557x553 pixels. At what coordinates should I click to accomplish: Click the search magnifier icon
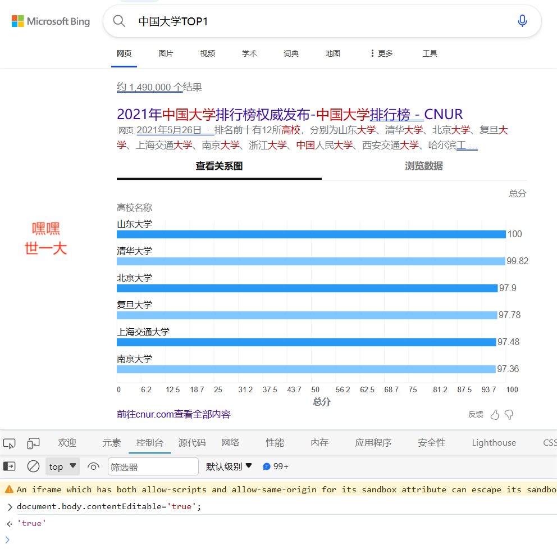point(119,21)
